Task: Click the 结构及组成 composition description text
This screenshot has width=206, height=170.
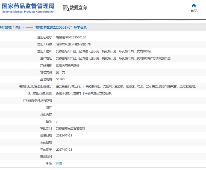Action: [126, 87]
